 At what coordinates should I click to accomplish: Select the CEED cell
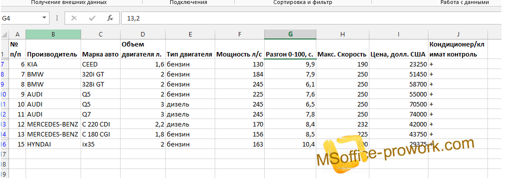tap(101, 64)
